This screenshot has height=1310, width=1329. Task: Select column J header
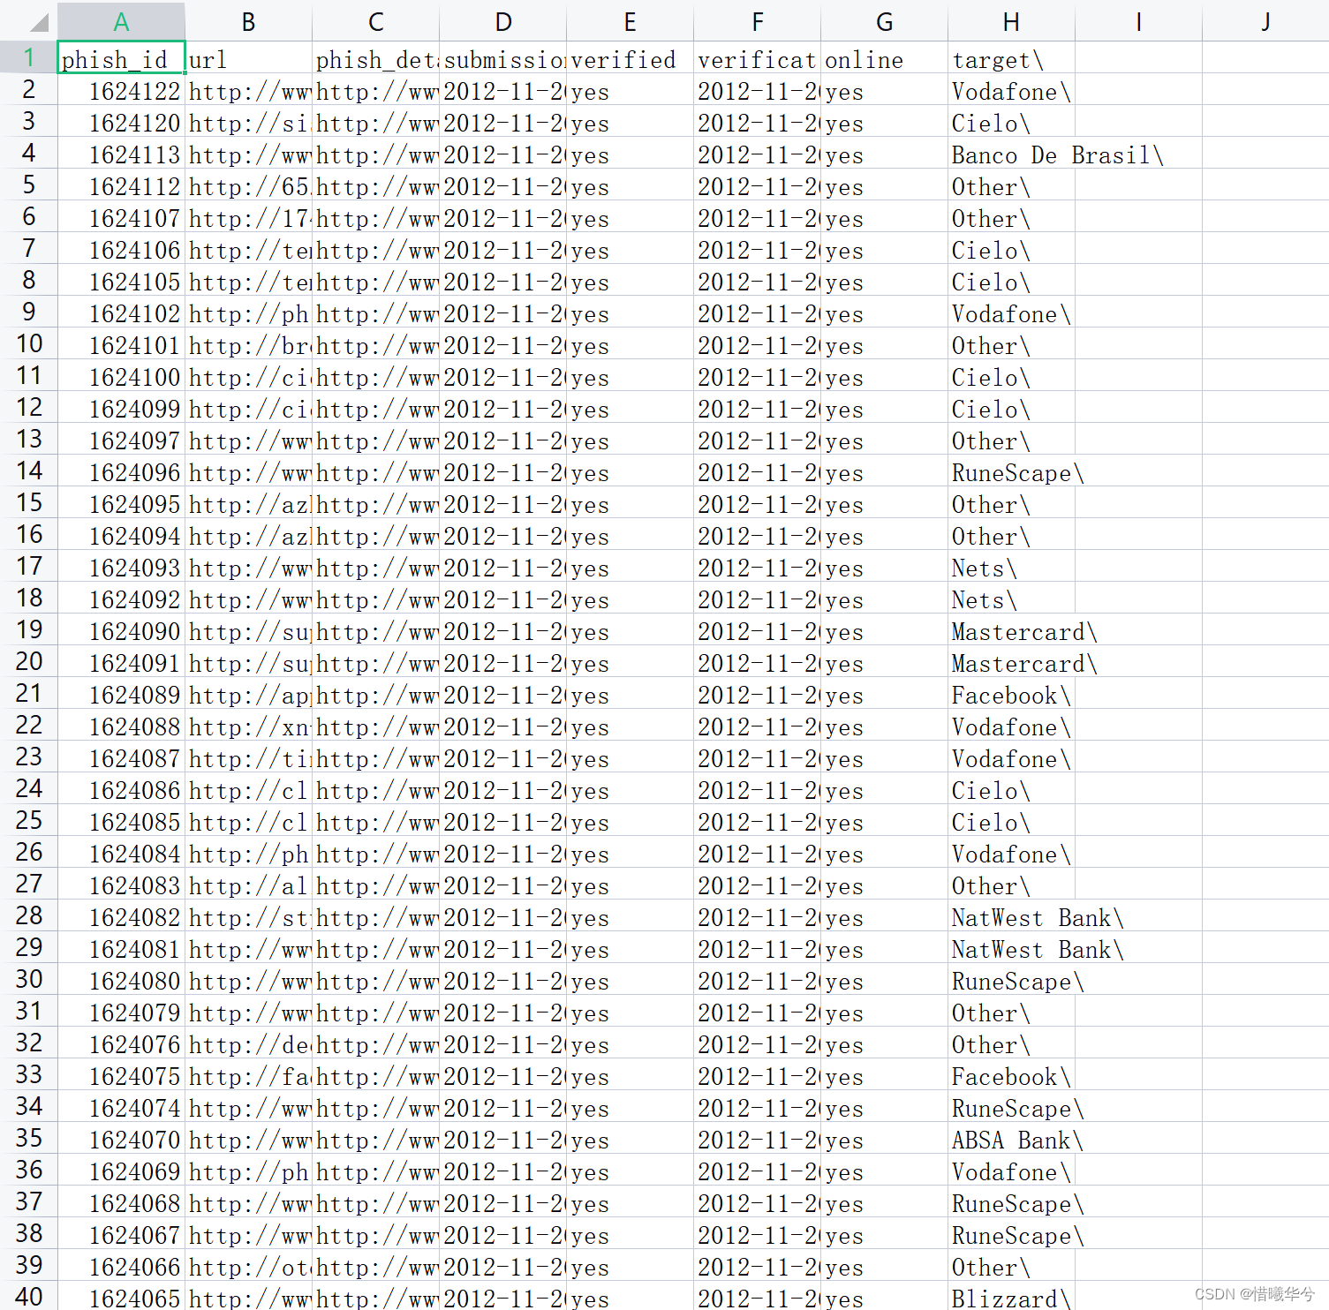(1265, 21)
